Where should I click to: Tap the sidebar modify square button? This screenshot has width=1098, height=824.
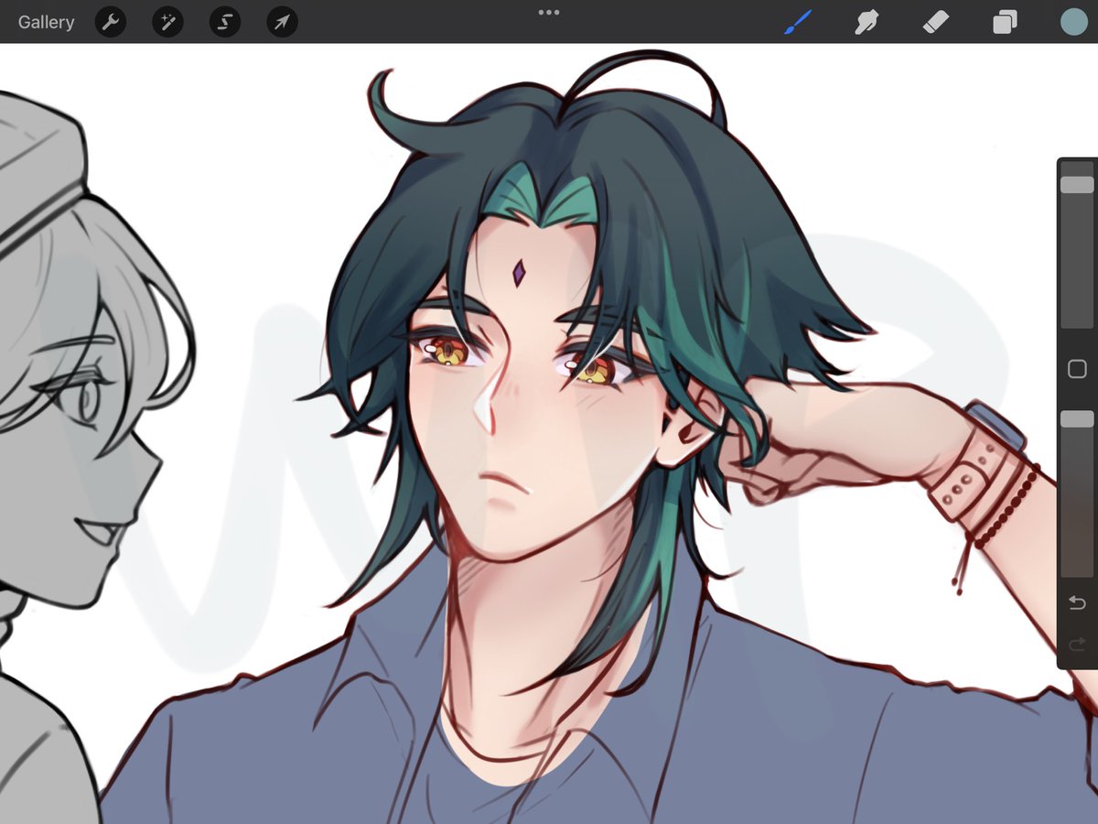coord(1077,370)
